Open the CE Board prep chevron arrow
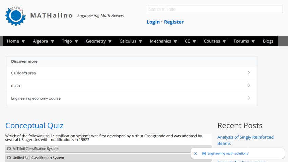 click(x=249, y=73)
